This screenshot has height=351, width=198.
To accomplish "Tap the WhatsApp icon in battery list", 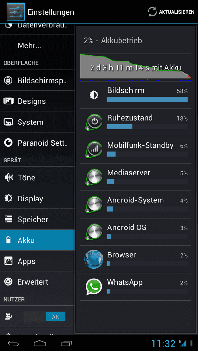I will pyautogui.click(x=94, y=287).
